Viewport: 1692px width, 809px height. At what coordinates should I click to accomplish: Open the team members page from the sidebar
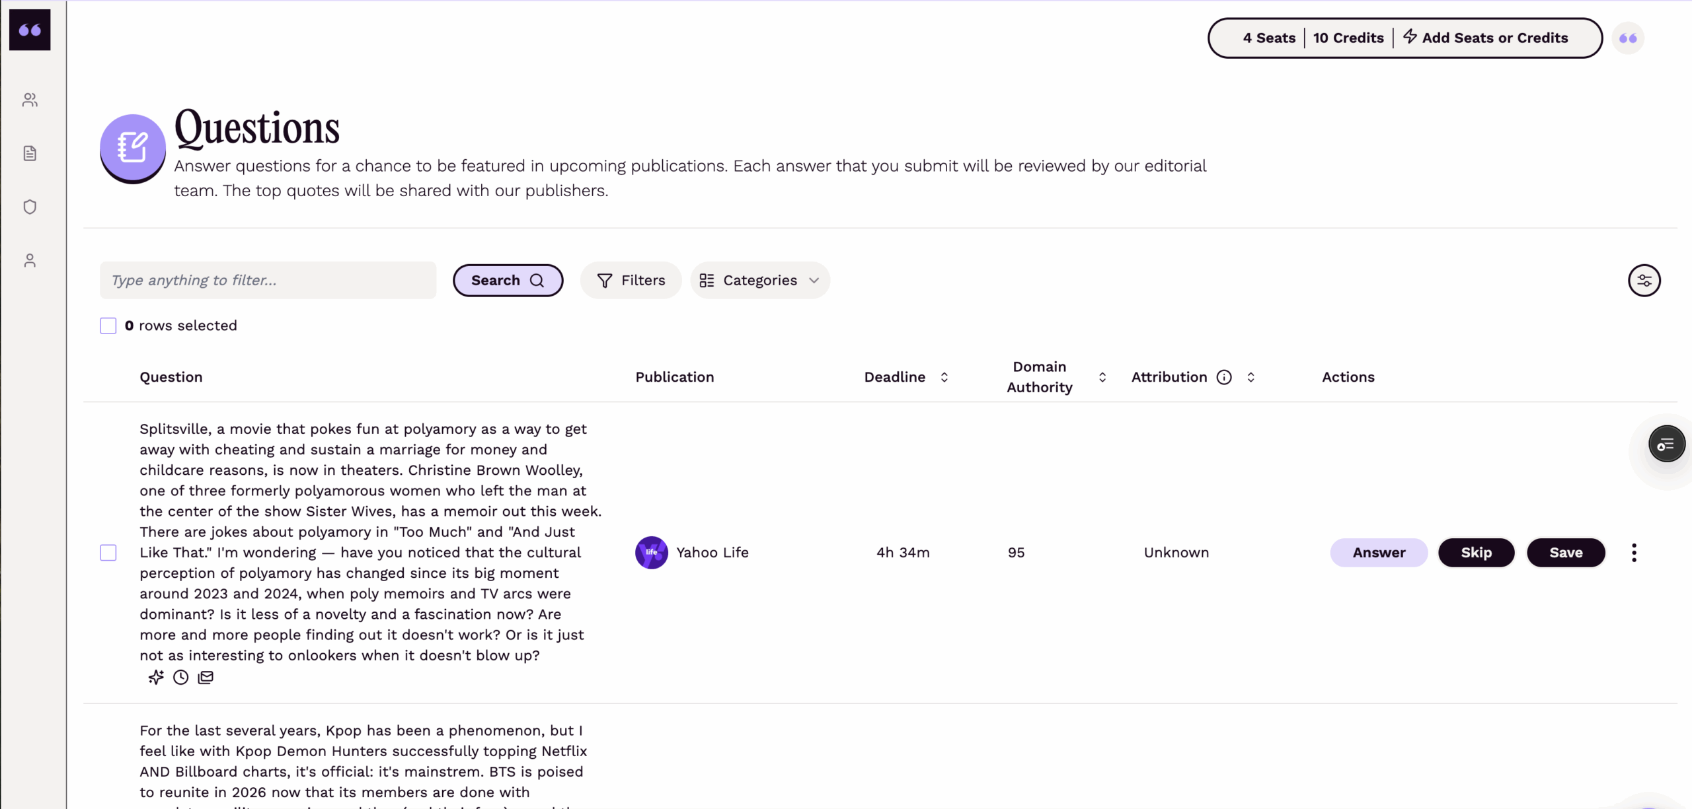coord(29,100)
